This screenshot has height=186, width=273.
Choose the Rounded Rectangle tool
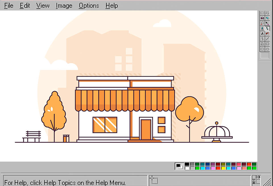pyautogui.click(x=262, y=49)
